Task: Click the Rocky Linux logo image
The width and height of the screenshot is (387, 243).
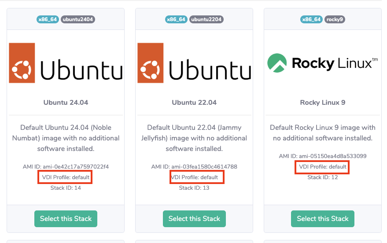Action: pos(323,63)
